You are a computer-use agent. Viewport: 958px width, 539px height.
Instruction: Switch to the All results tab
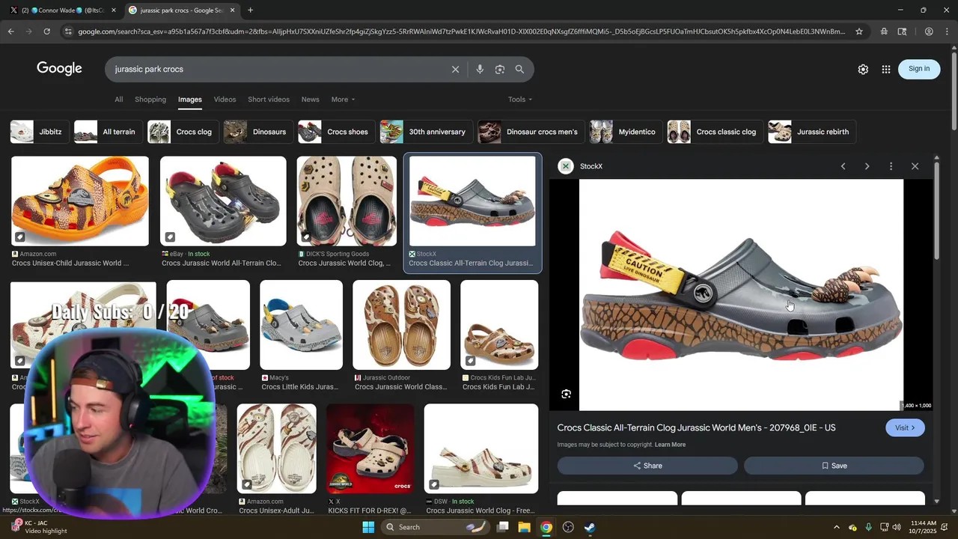(118, 100)
